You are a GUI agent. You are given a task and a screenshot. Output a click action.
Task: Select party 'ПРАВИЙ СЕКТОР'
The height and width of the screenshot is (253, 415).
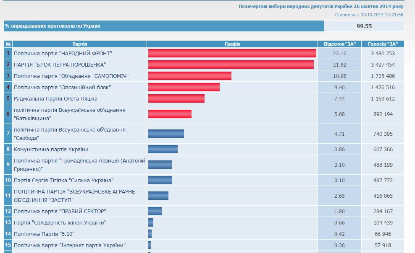pyautogui.click(x=60, y=211)
